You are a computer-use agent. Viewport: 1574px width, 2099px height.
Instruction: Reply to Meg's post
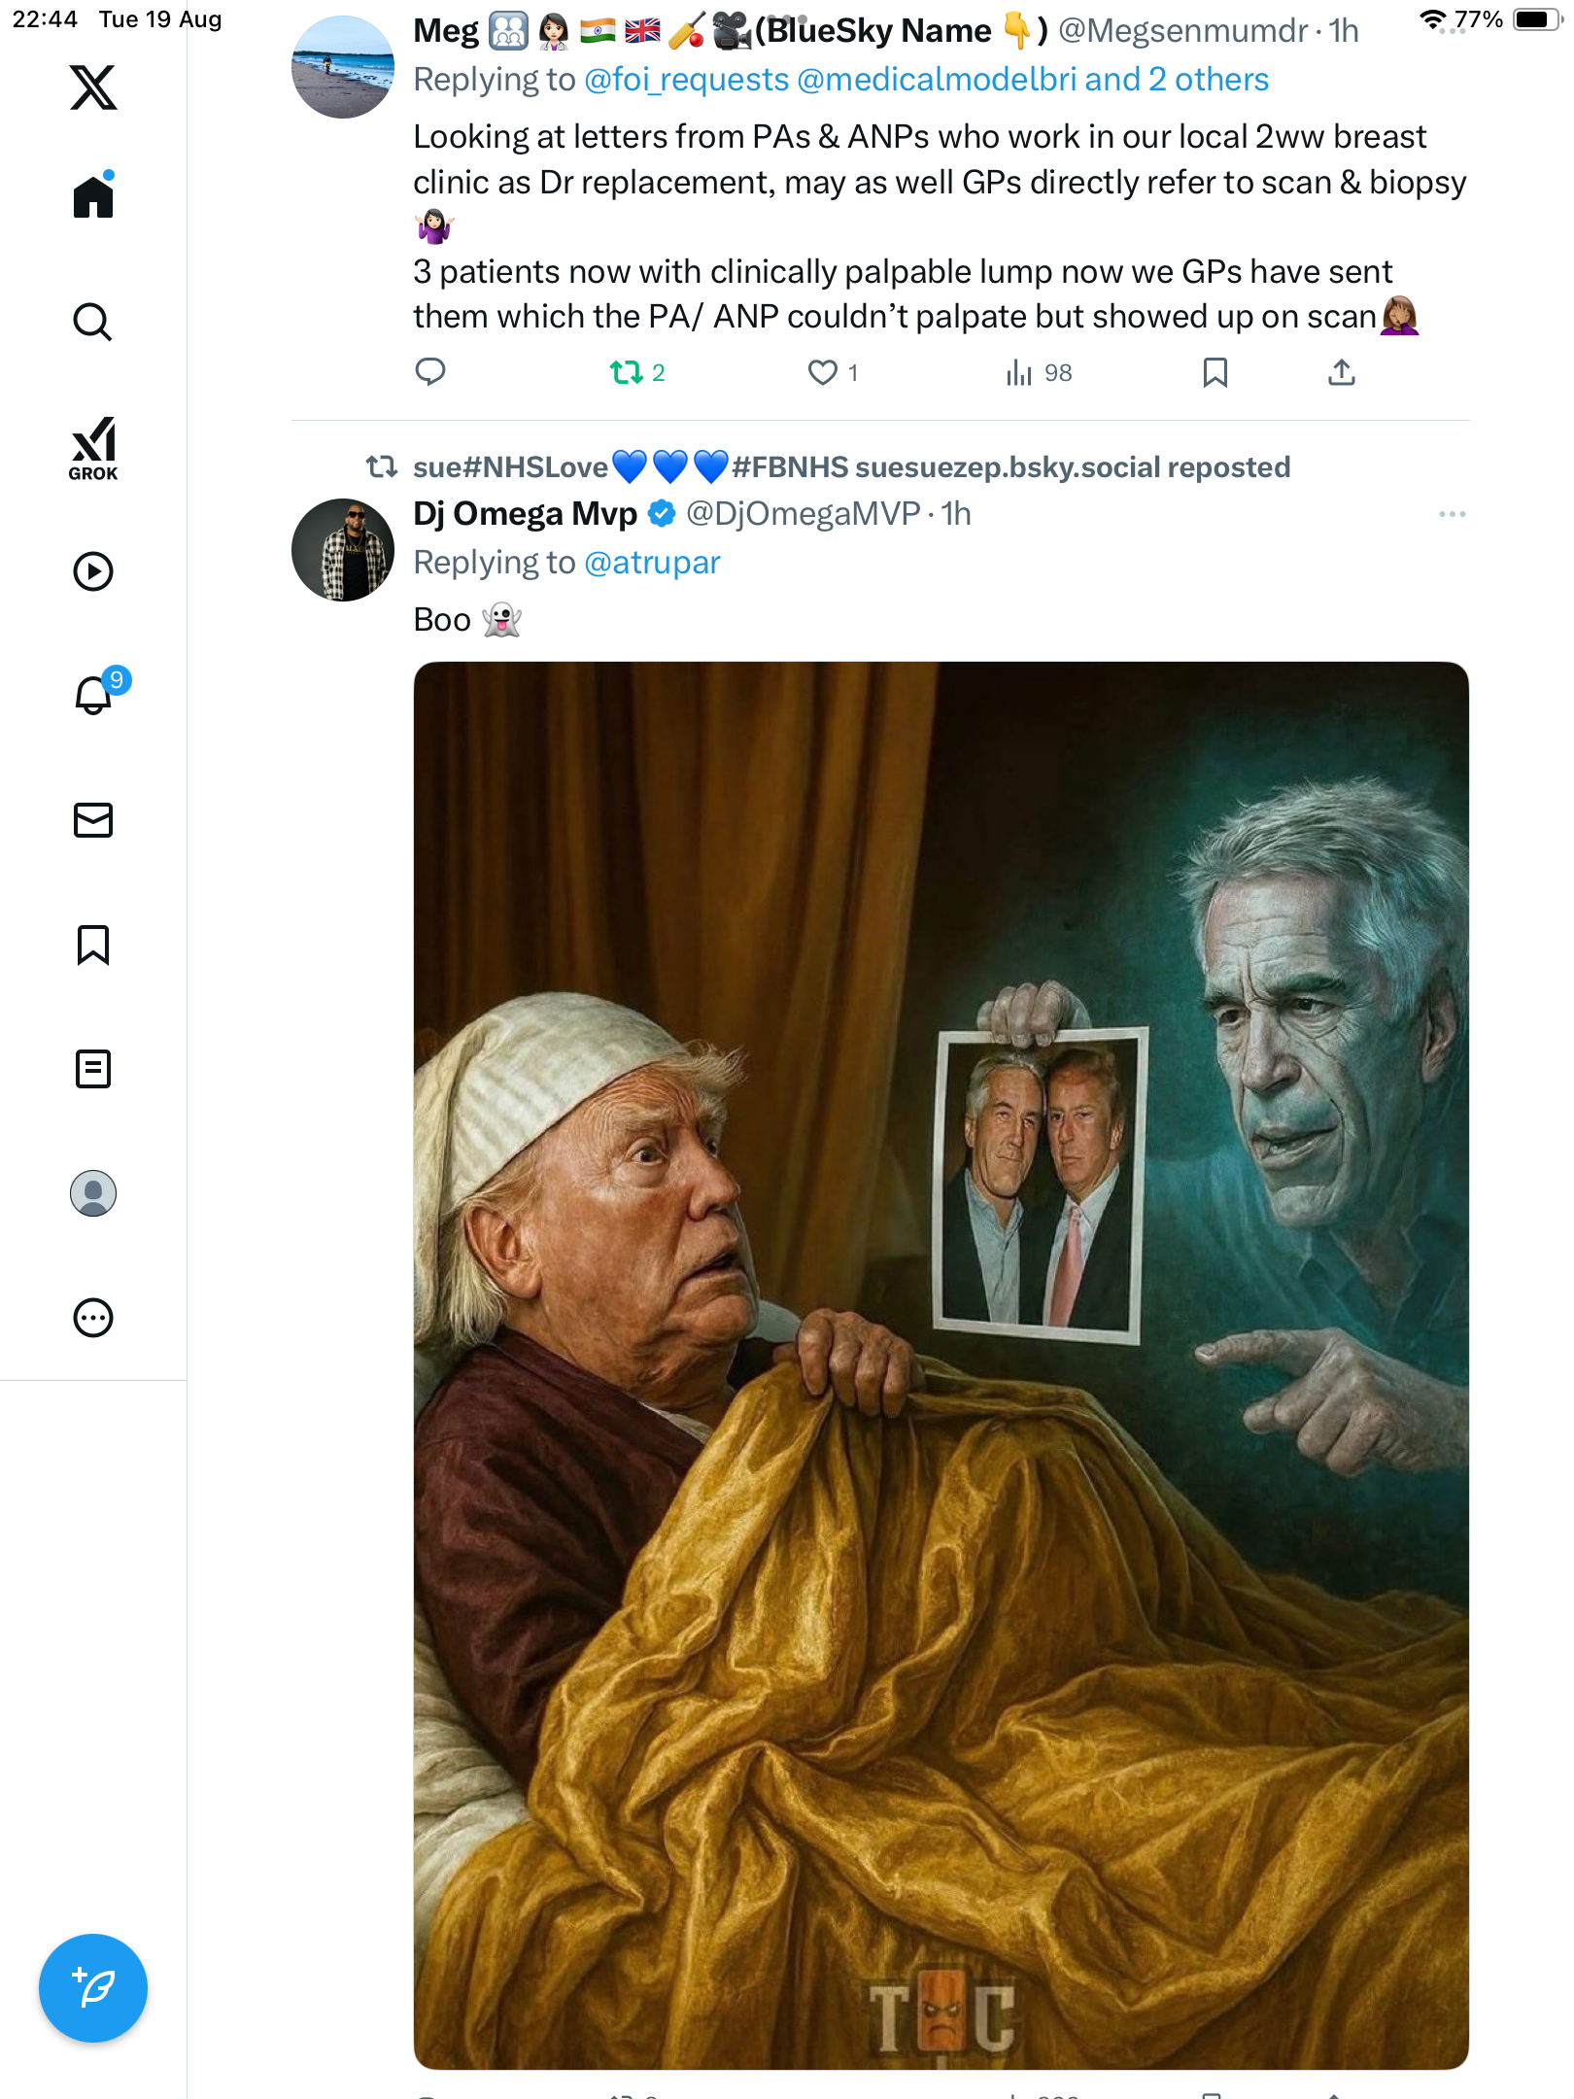[x=430, y=372]
